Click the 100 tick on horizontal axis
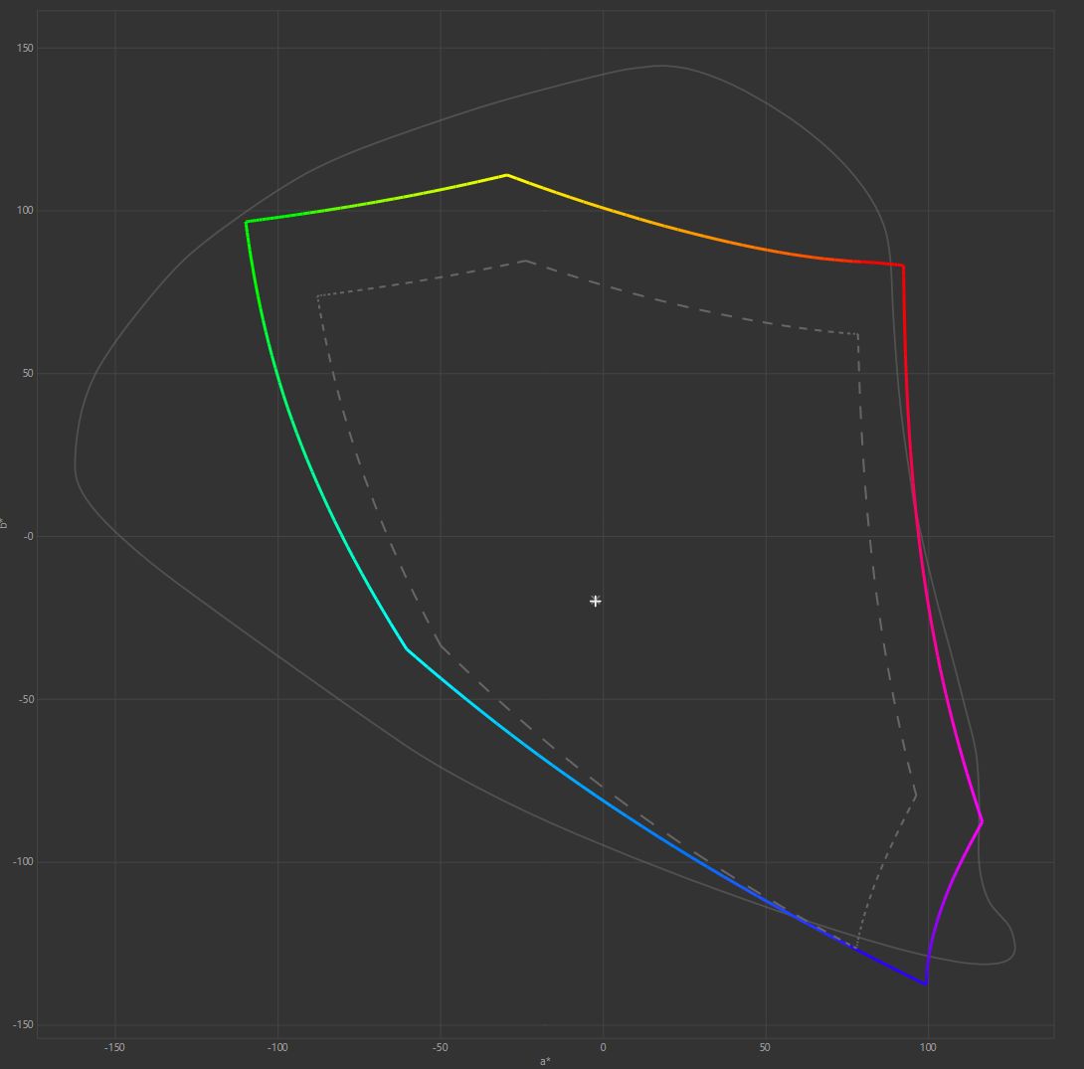Screen dimensions: 1084x1069 [928, 1047]
